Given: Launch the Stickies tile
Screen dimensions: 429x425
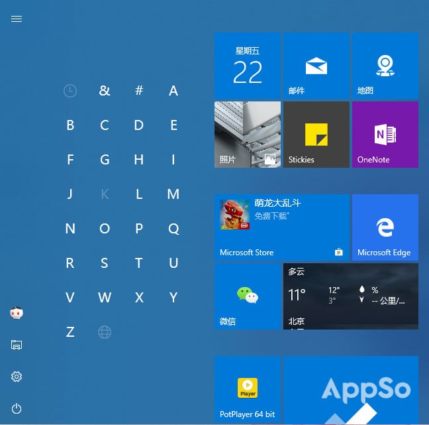Looking at the screenshot, I should [316, 135].
